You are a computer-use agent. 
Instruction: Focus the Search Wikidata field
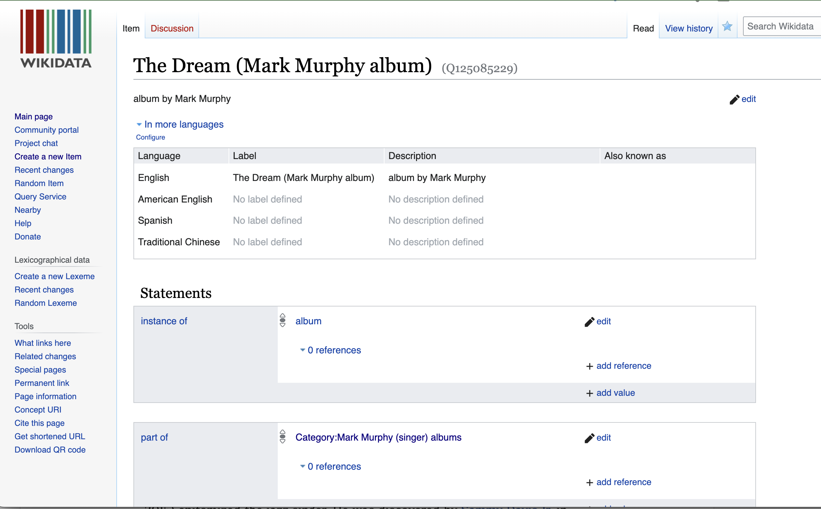(x=782, y=26)
